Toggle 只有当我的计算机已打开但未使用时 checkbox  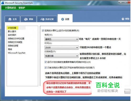[x=46, y=68]
